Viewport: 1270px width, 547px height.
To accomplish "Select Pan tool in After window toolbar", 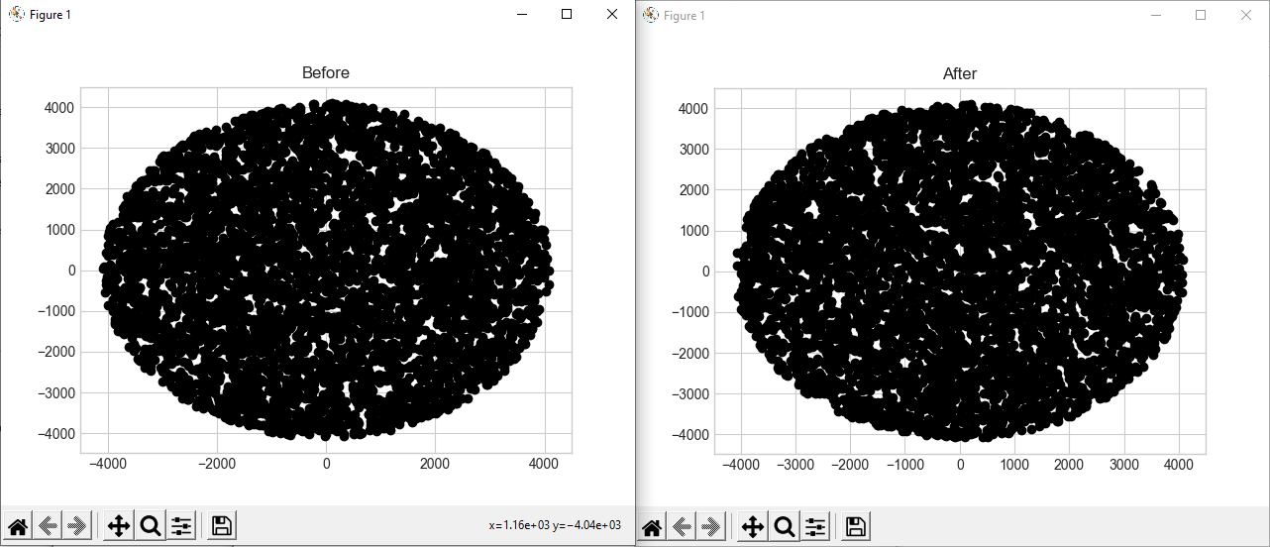I will tap(753, 527).
